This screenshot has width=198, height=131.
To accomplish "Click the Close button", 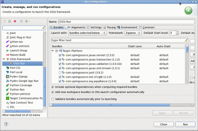I will 164,124.
